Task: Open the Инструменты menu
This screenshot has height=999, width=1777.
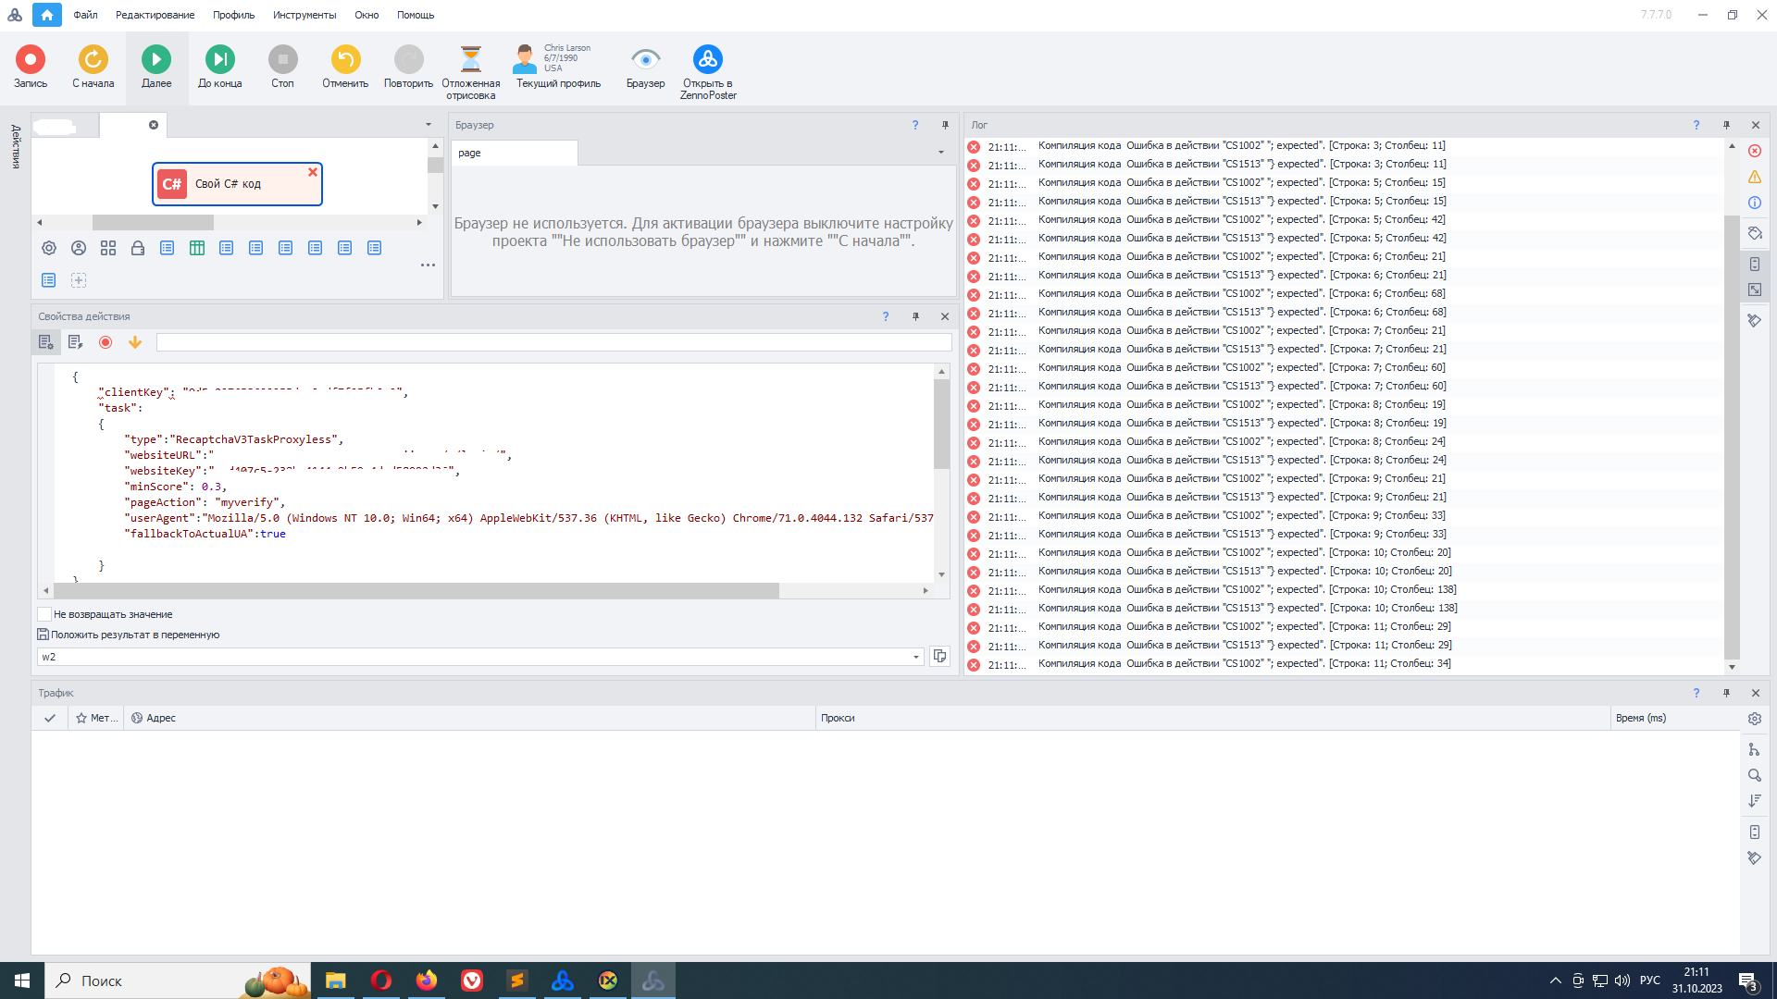Action: point(304,15)
